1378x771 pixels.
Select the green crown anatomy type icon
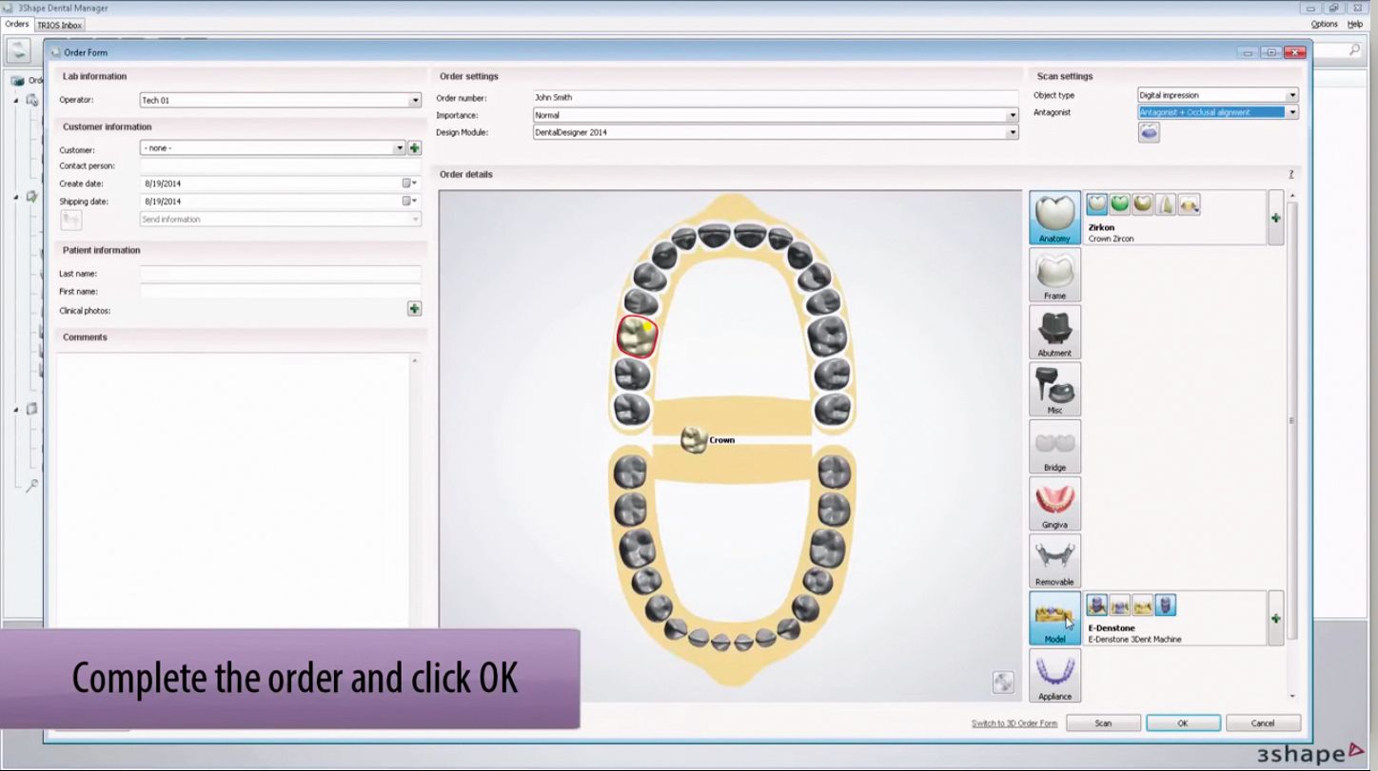1120,203
